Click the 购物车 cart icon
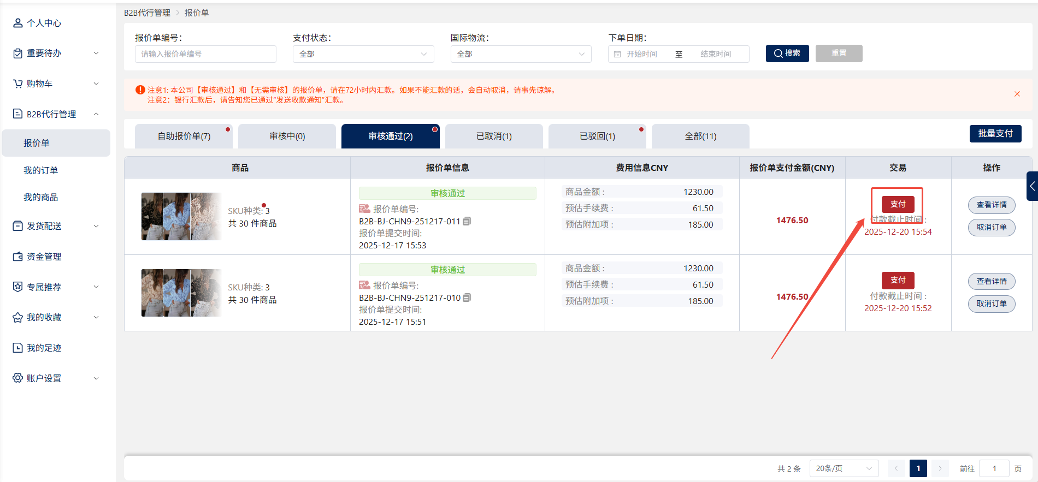Screen dimensions: 1038x482 (18, 84)
